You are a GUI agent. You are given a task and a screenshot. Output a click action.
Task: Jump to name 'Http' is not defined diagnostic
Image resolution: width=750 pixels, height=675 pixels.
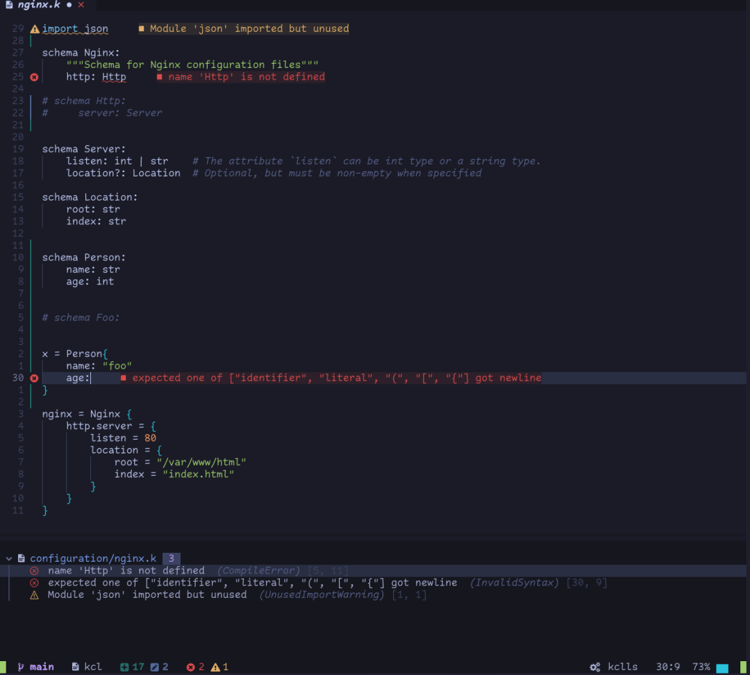(x=126, y=570)
